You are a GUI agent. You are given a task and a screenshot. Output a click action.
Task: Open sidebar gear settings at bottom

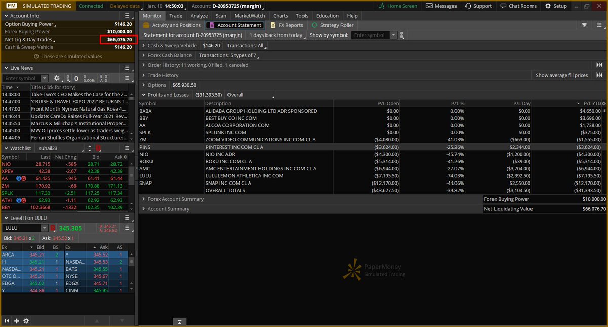[x=26, y=321]
